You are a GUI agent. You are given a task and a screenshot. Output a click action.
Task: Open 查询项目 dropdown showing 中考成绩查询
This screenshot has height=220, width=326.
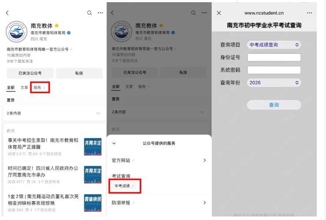(274, 45)
